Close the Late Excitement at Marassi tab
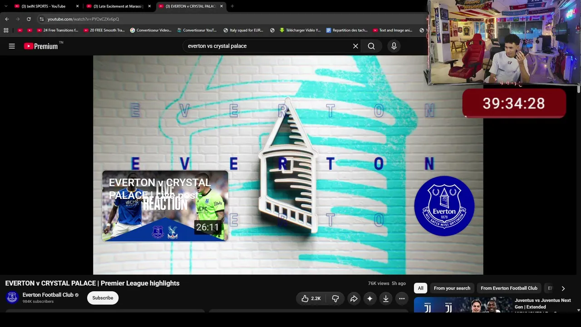 click(x=149, y=6)
